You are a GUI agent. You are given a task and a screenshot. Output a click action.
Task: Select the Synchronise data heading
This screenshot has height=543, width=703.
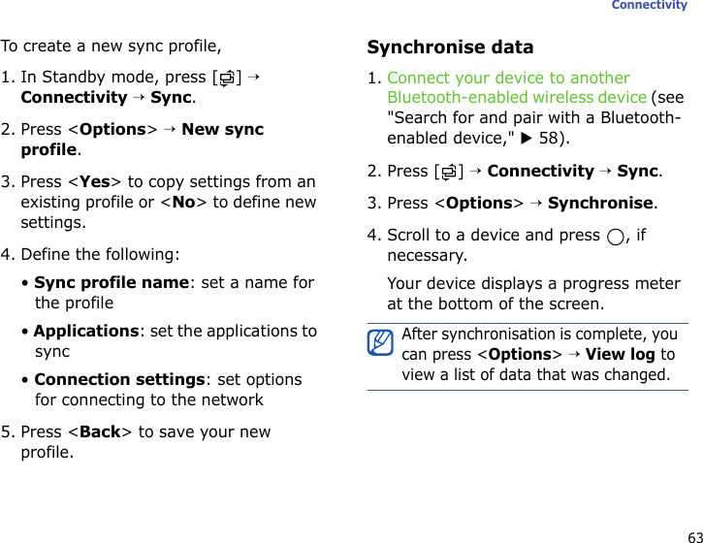pos(450,48)
